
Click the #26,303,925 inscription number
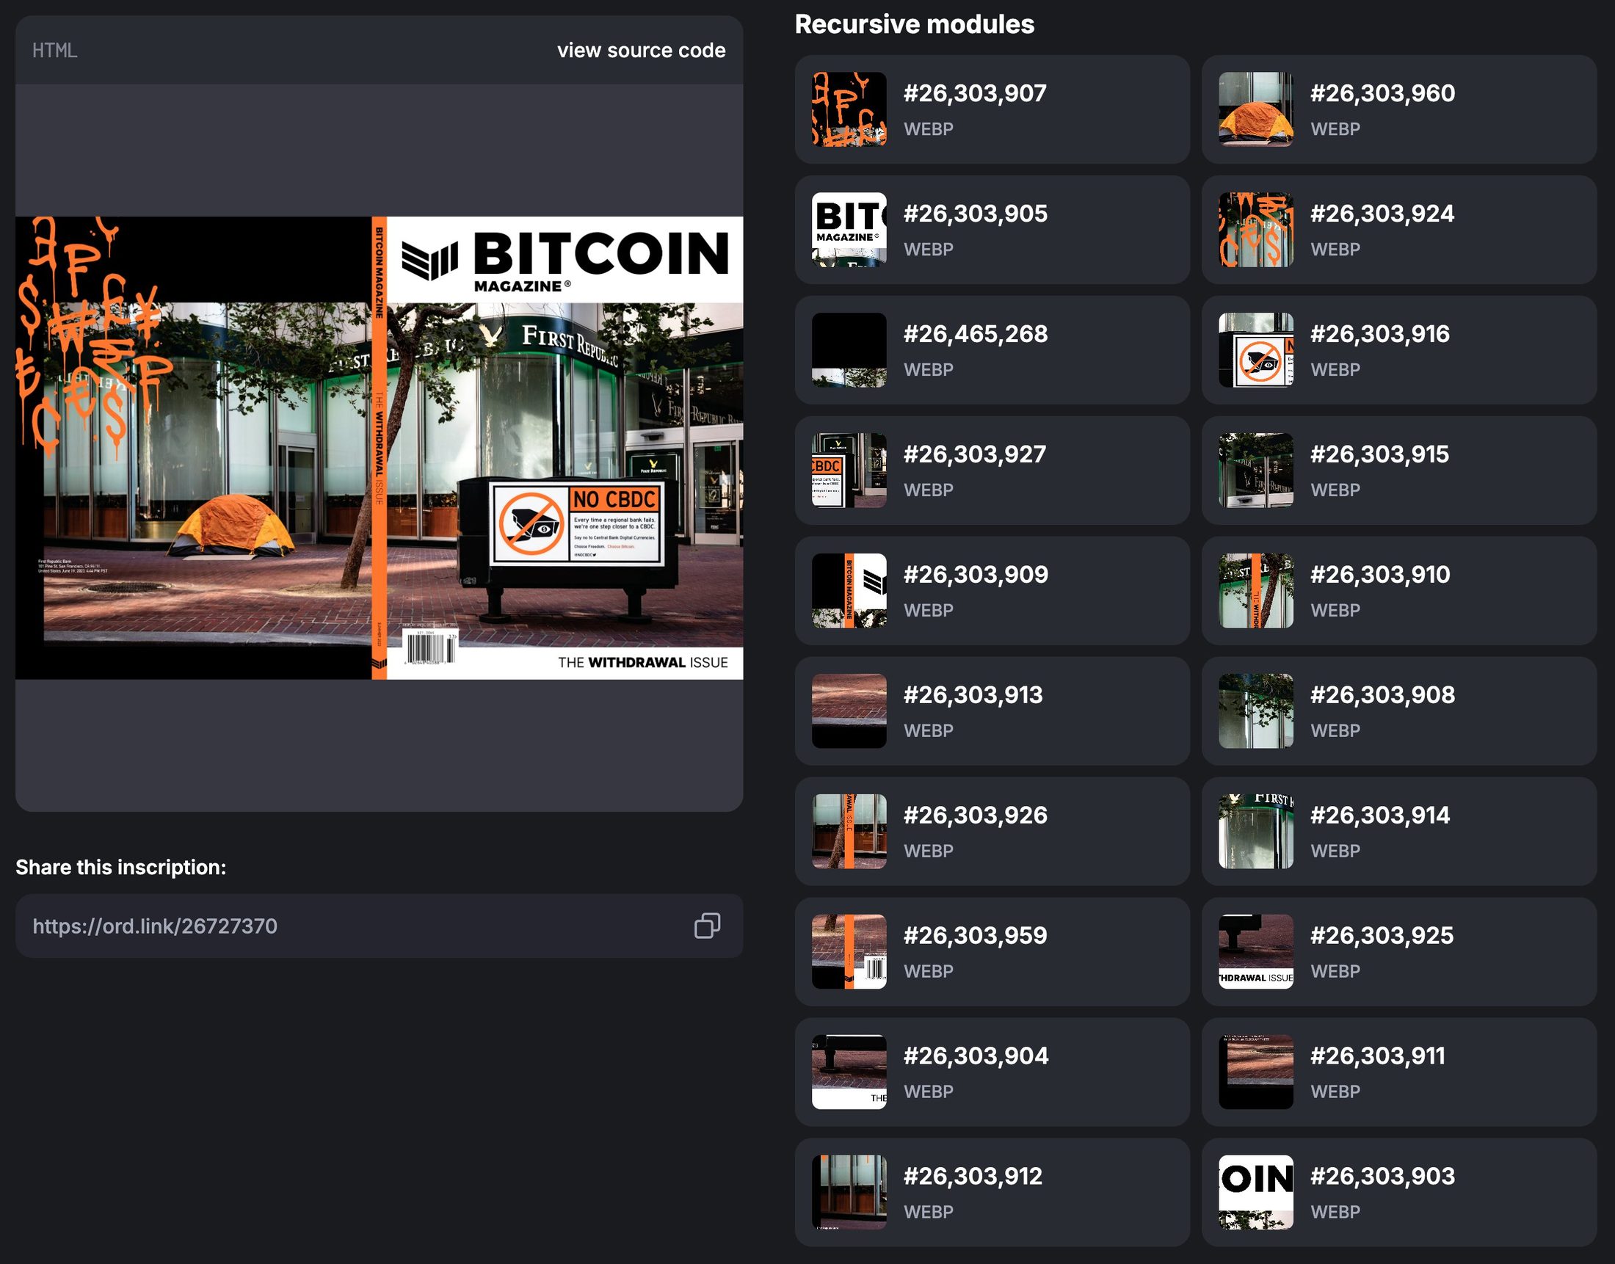point(1382,935)
